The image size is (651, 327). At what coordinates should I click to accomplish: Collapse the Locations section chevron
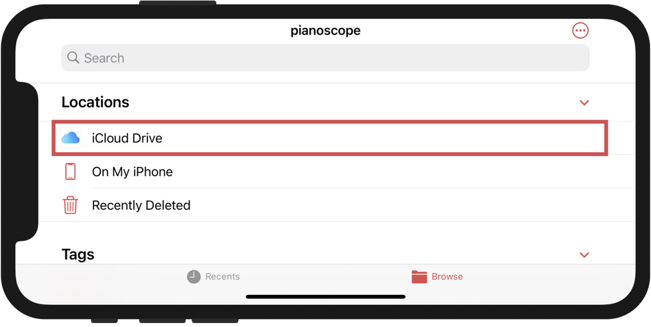click(x=584, y=103)
